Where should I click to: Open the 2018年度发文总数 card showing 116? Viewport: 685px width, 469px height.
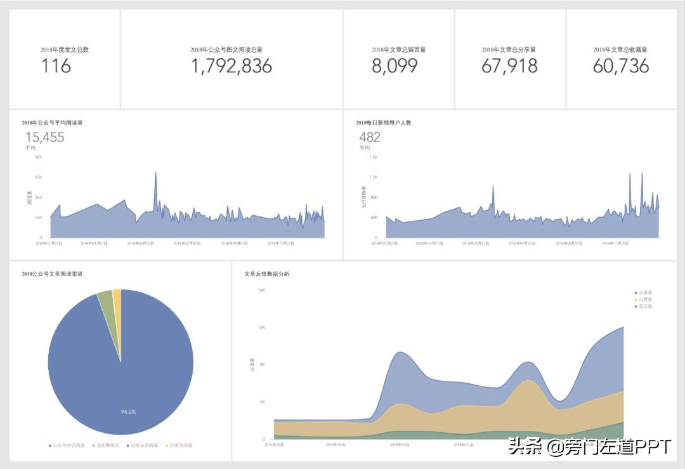tap(65, 59)
